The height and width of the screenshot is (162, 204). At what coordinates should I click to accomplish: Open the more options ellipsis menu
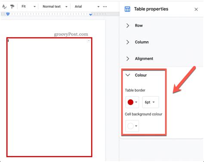point(105,6)
